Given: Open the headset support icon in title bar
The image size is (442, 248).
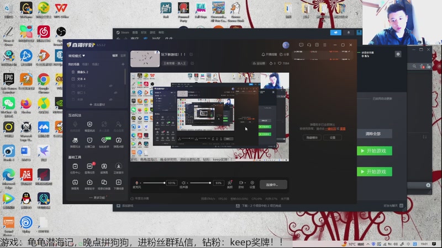Looking at the screenshot, I should pos(309,45).
